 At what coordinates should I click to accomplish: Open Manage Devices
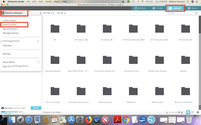(11, 33)
